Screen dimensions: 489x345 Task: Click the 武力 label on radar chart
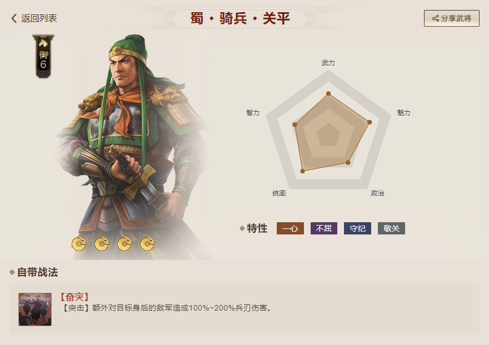pyautogui.click(x=328, y=63)
